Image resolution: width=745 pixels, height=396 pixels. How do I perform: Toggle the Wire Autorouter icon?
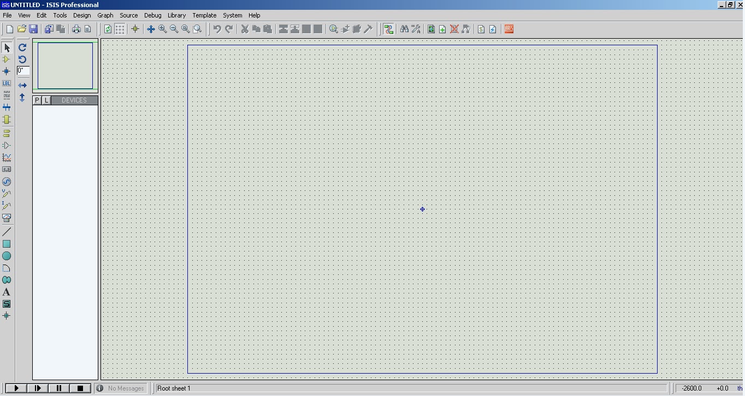pyautogui.click(x=389, y=29)
